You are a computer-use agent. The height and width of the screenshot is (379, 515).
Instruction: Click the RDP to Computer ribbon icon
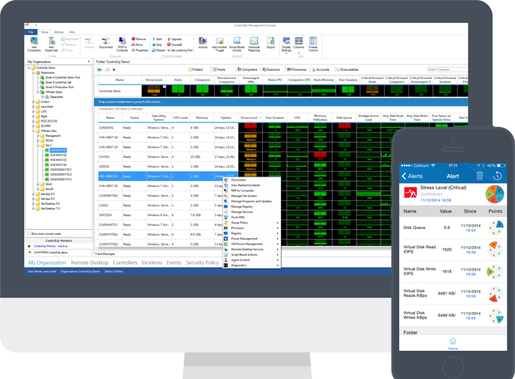pos(123,43)
